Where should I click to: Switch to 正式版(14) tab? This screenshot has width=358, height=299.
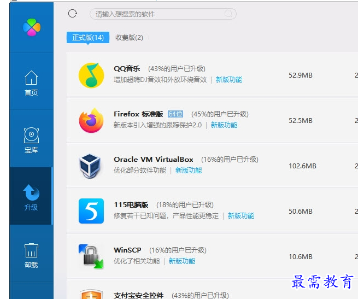88,38
